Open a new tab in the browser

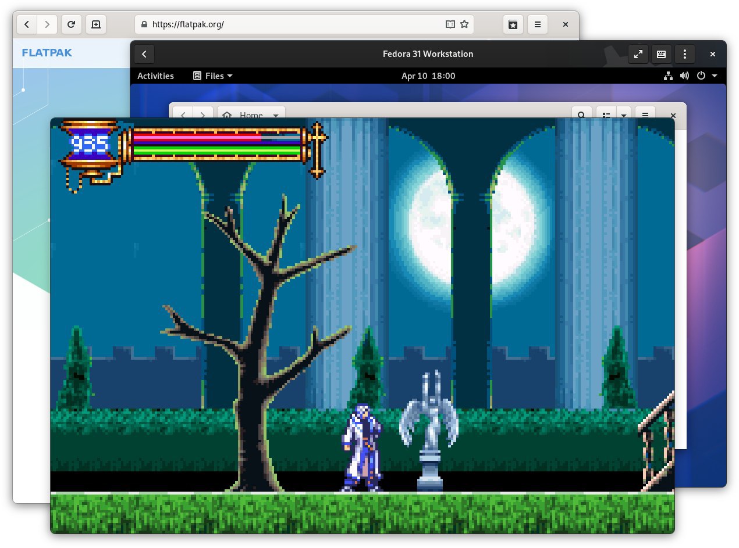96,24
